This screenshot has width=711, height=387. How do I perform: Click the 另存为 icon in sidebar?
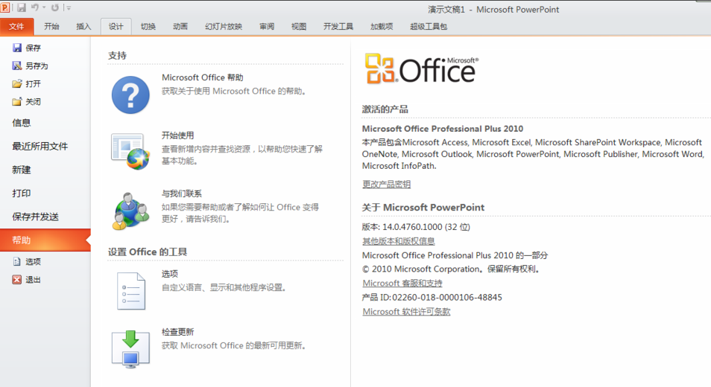pyautogui.click(x=17, y=65)
